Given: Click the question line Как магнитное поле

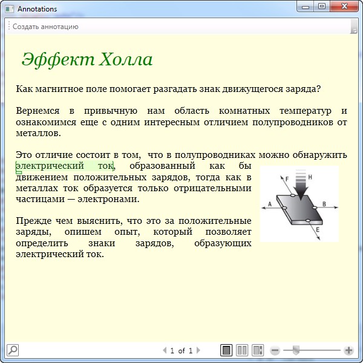Looking at the screenshot, I should 168,89.
